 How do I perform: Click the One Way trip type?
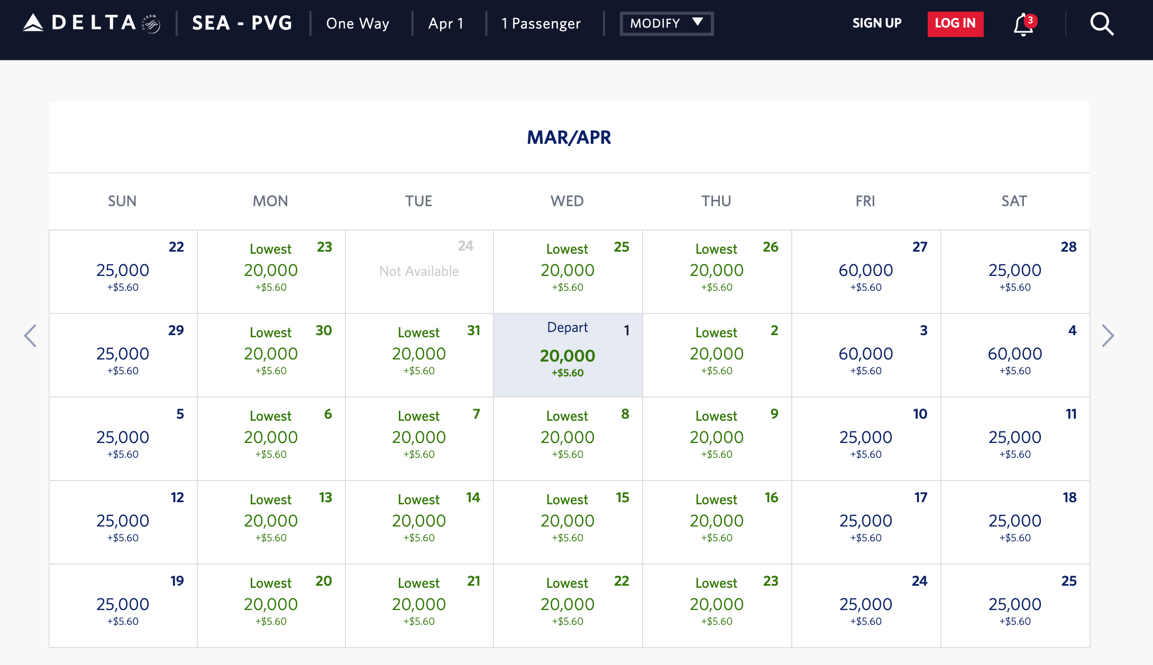[x=358, y=24]
